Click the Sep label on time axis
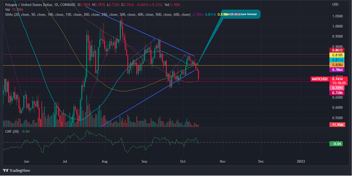Image resolution: width=352 pixels, height=176 pixels. [x=144, y=161]
